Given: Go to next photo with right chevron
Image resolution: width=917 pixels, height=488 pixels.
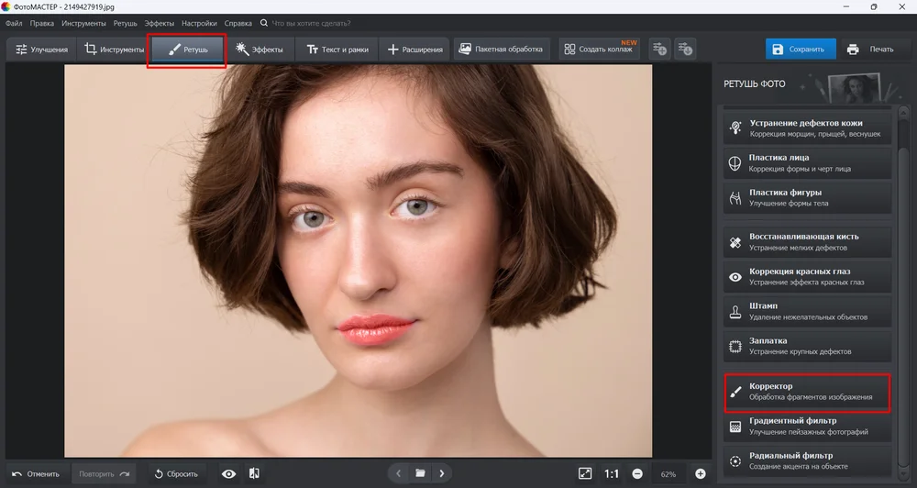Looking at the screenshot, I should [442, 473].
